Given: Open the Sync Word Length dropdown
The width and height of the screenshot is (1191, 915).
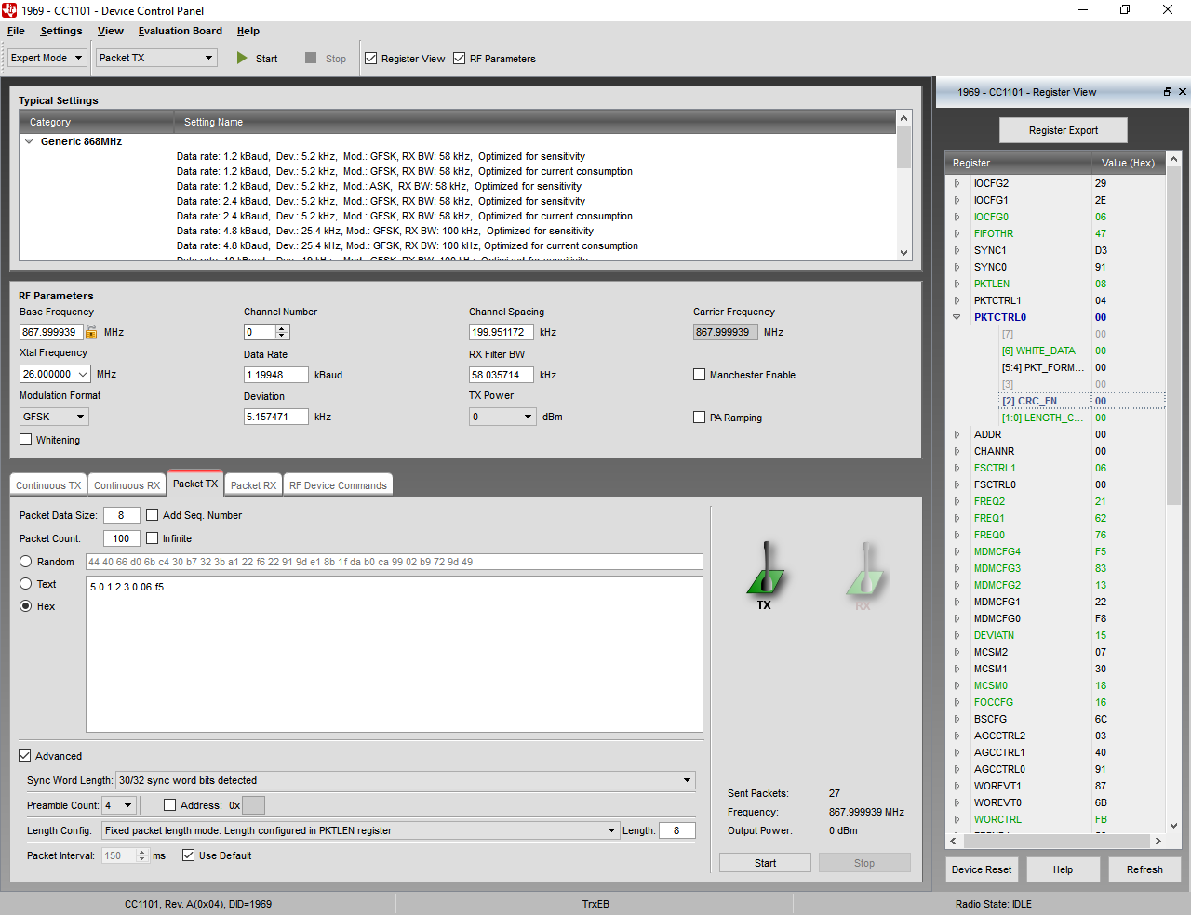Looking at the screenshot, I should point(688,780).
